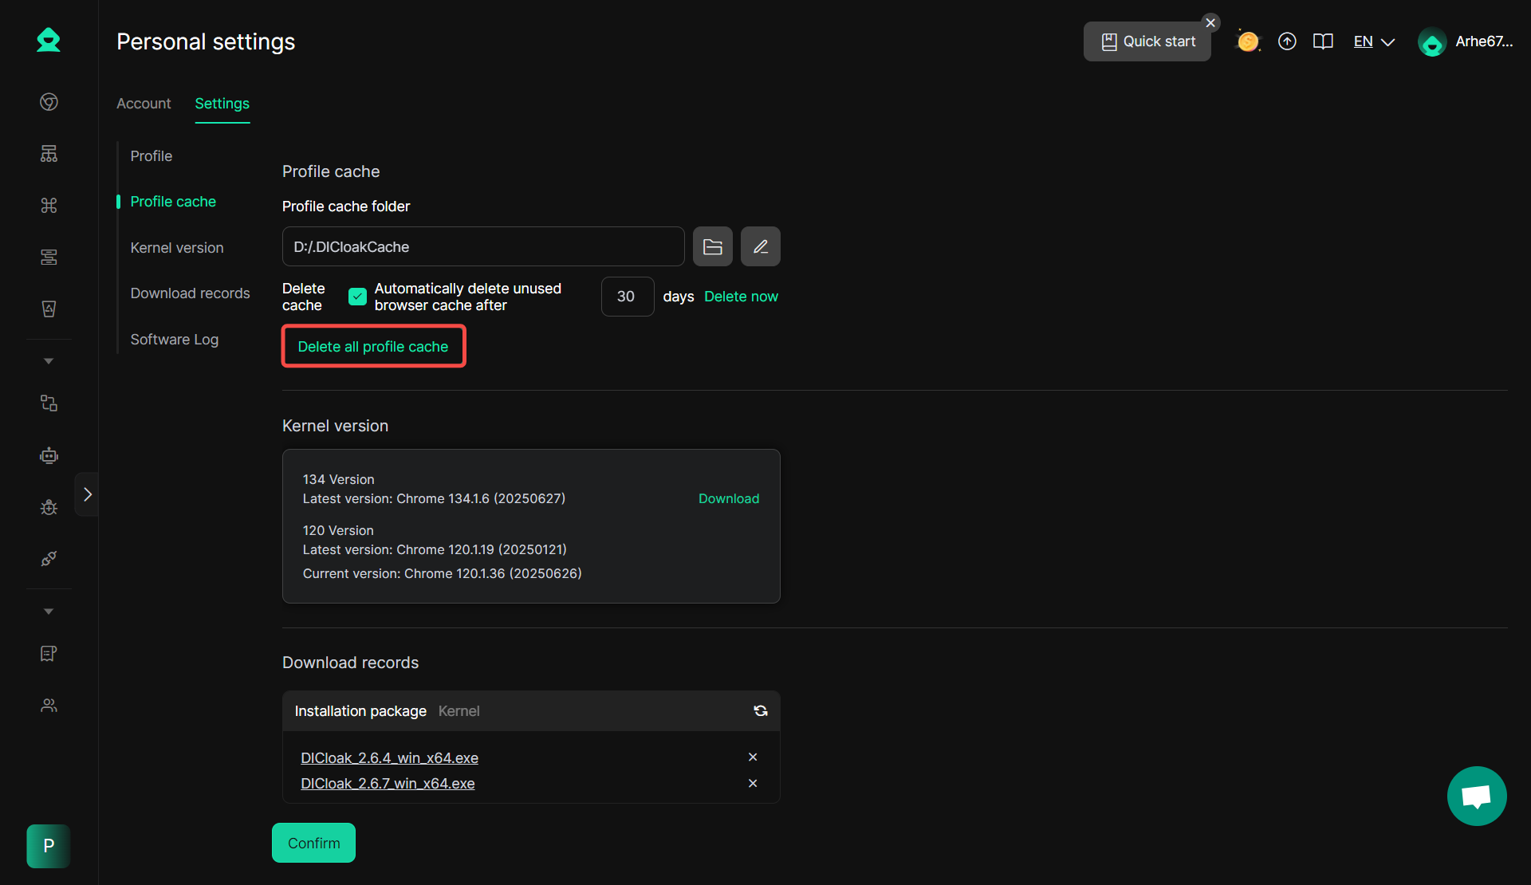
Task: Click the 30 days input field
Action: click(x=628, y=297)
